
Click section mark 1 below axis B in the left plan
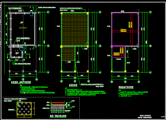[x=30, y=49]
